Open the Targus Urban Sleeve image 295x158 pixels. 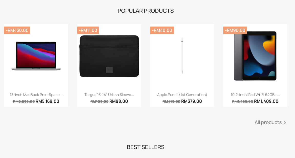coord(109,56)
